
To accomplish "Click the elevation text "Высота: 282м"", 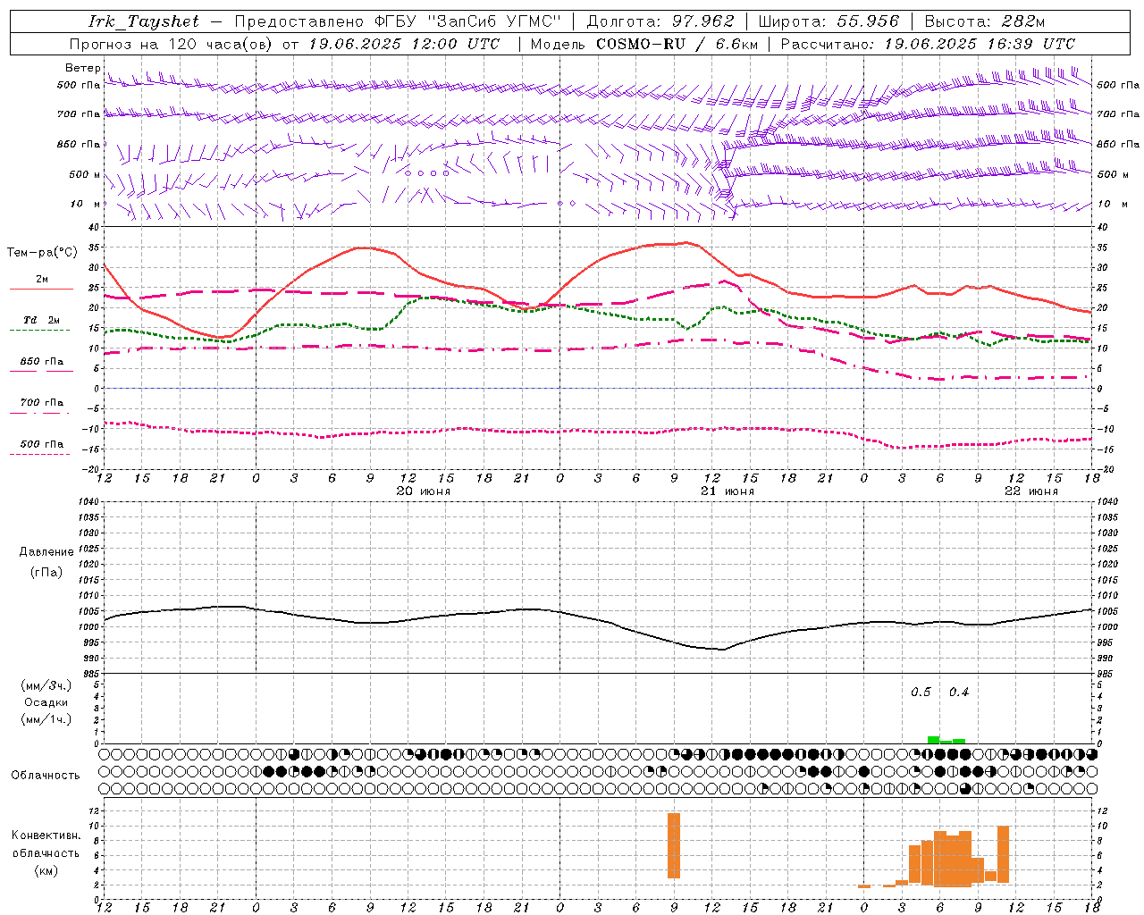I will (x=985, y=21).
